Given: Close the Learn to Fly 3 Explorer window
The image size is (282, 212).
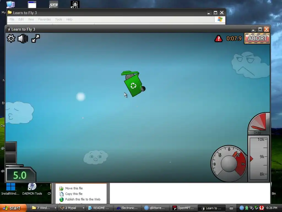Looking at the screenshot, I should (x=222, y=13).
